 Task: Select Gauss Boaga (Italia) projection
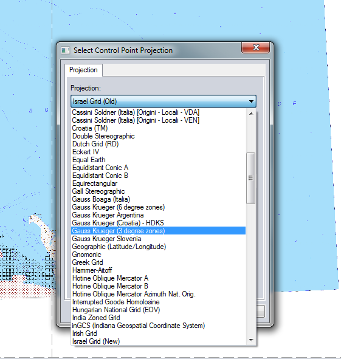point(159,199)
